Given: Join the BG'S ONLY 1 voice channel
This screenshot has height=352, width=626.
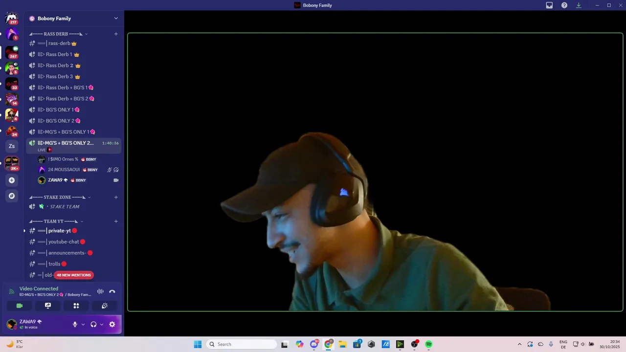Looking at the screenshot, I should (73, 110).
